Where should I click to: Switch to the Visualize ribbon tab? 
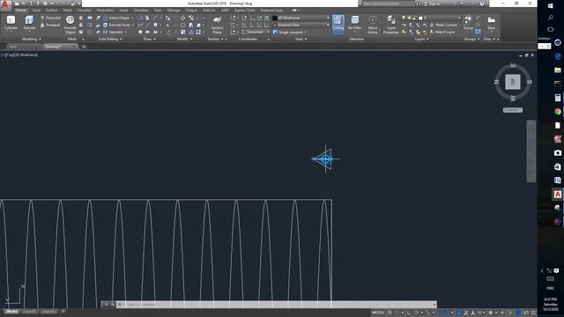tap(85, 10)
